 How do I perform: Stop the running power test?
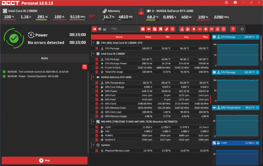click(x=45, y=161)
